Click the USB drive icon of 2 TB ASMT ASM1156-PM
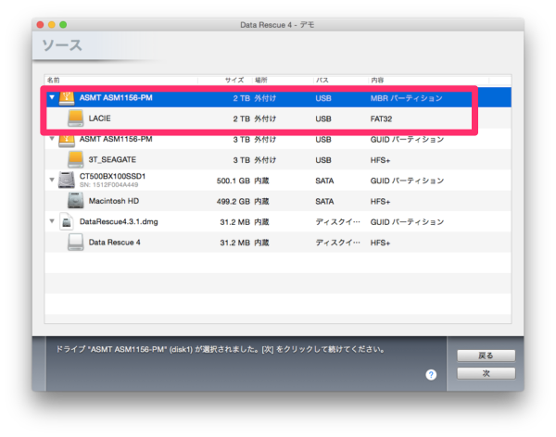 pyautogui.click(x=67, y=98)
